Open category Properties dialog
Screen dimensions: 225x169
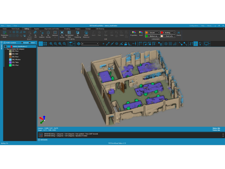click(x=134, y=34)
